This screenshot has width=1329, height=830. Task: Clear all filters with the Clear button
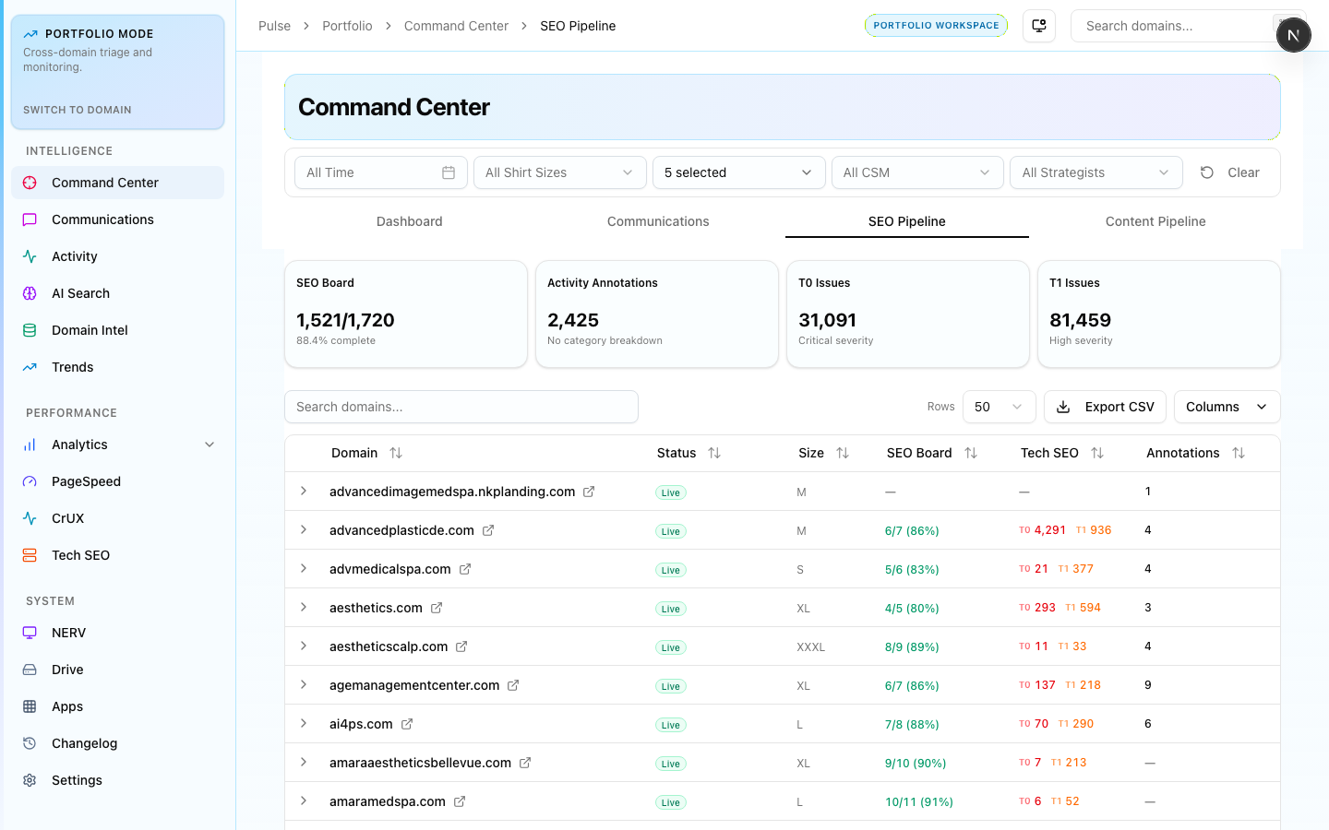1230,172
